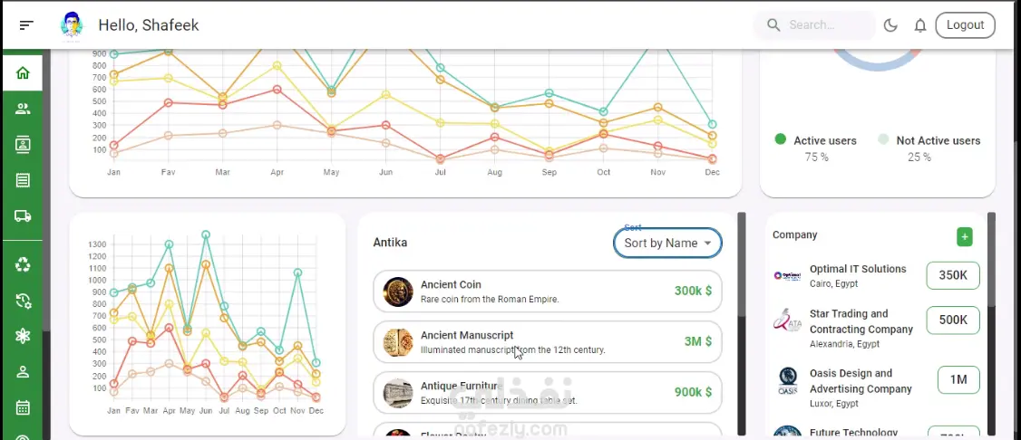Click the 300k $ price
This screenshot has width=1021, height=440.
point(693,291)
